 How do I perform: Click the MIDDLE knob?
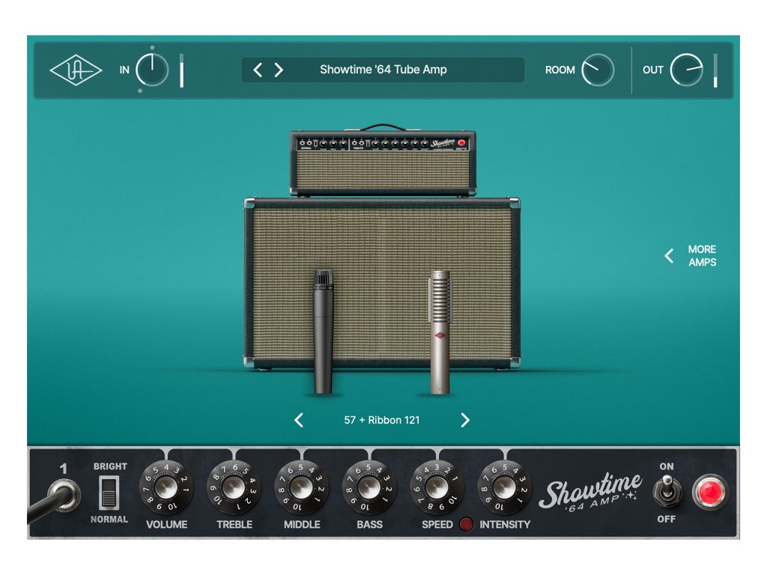coord(301,487)
